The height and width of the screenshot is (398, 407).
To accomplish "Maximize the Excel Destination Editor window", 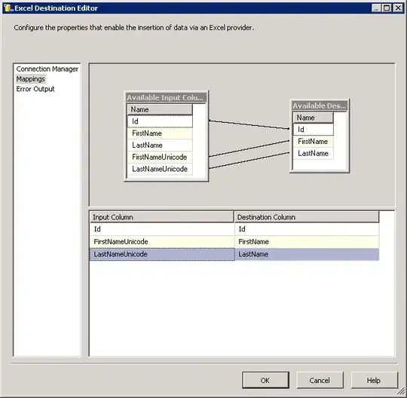I will pos(387,8).
